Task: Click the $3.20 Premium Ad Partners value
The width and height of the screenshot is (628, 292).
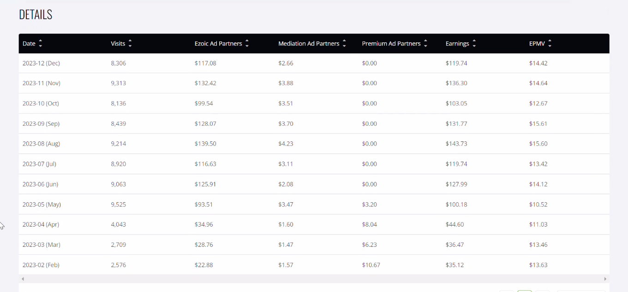Action: coord(370,204)
